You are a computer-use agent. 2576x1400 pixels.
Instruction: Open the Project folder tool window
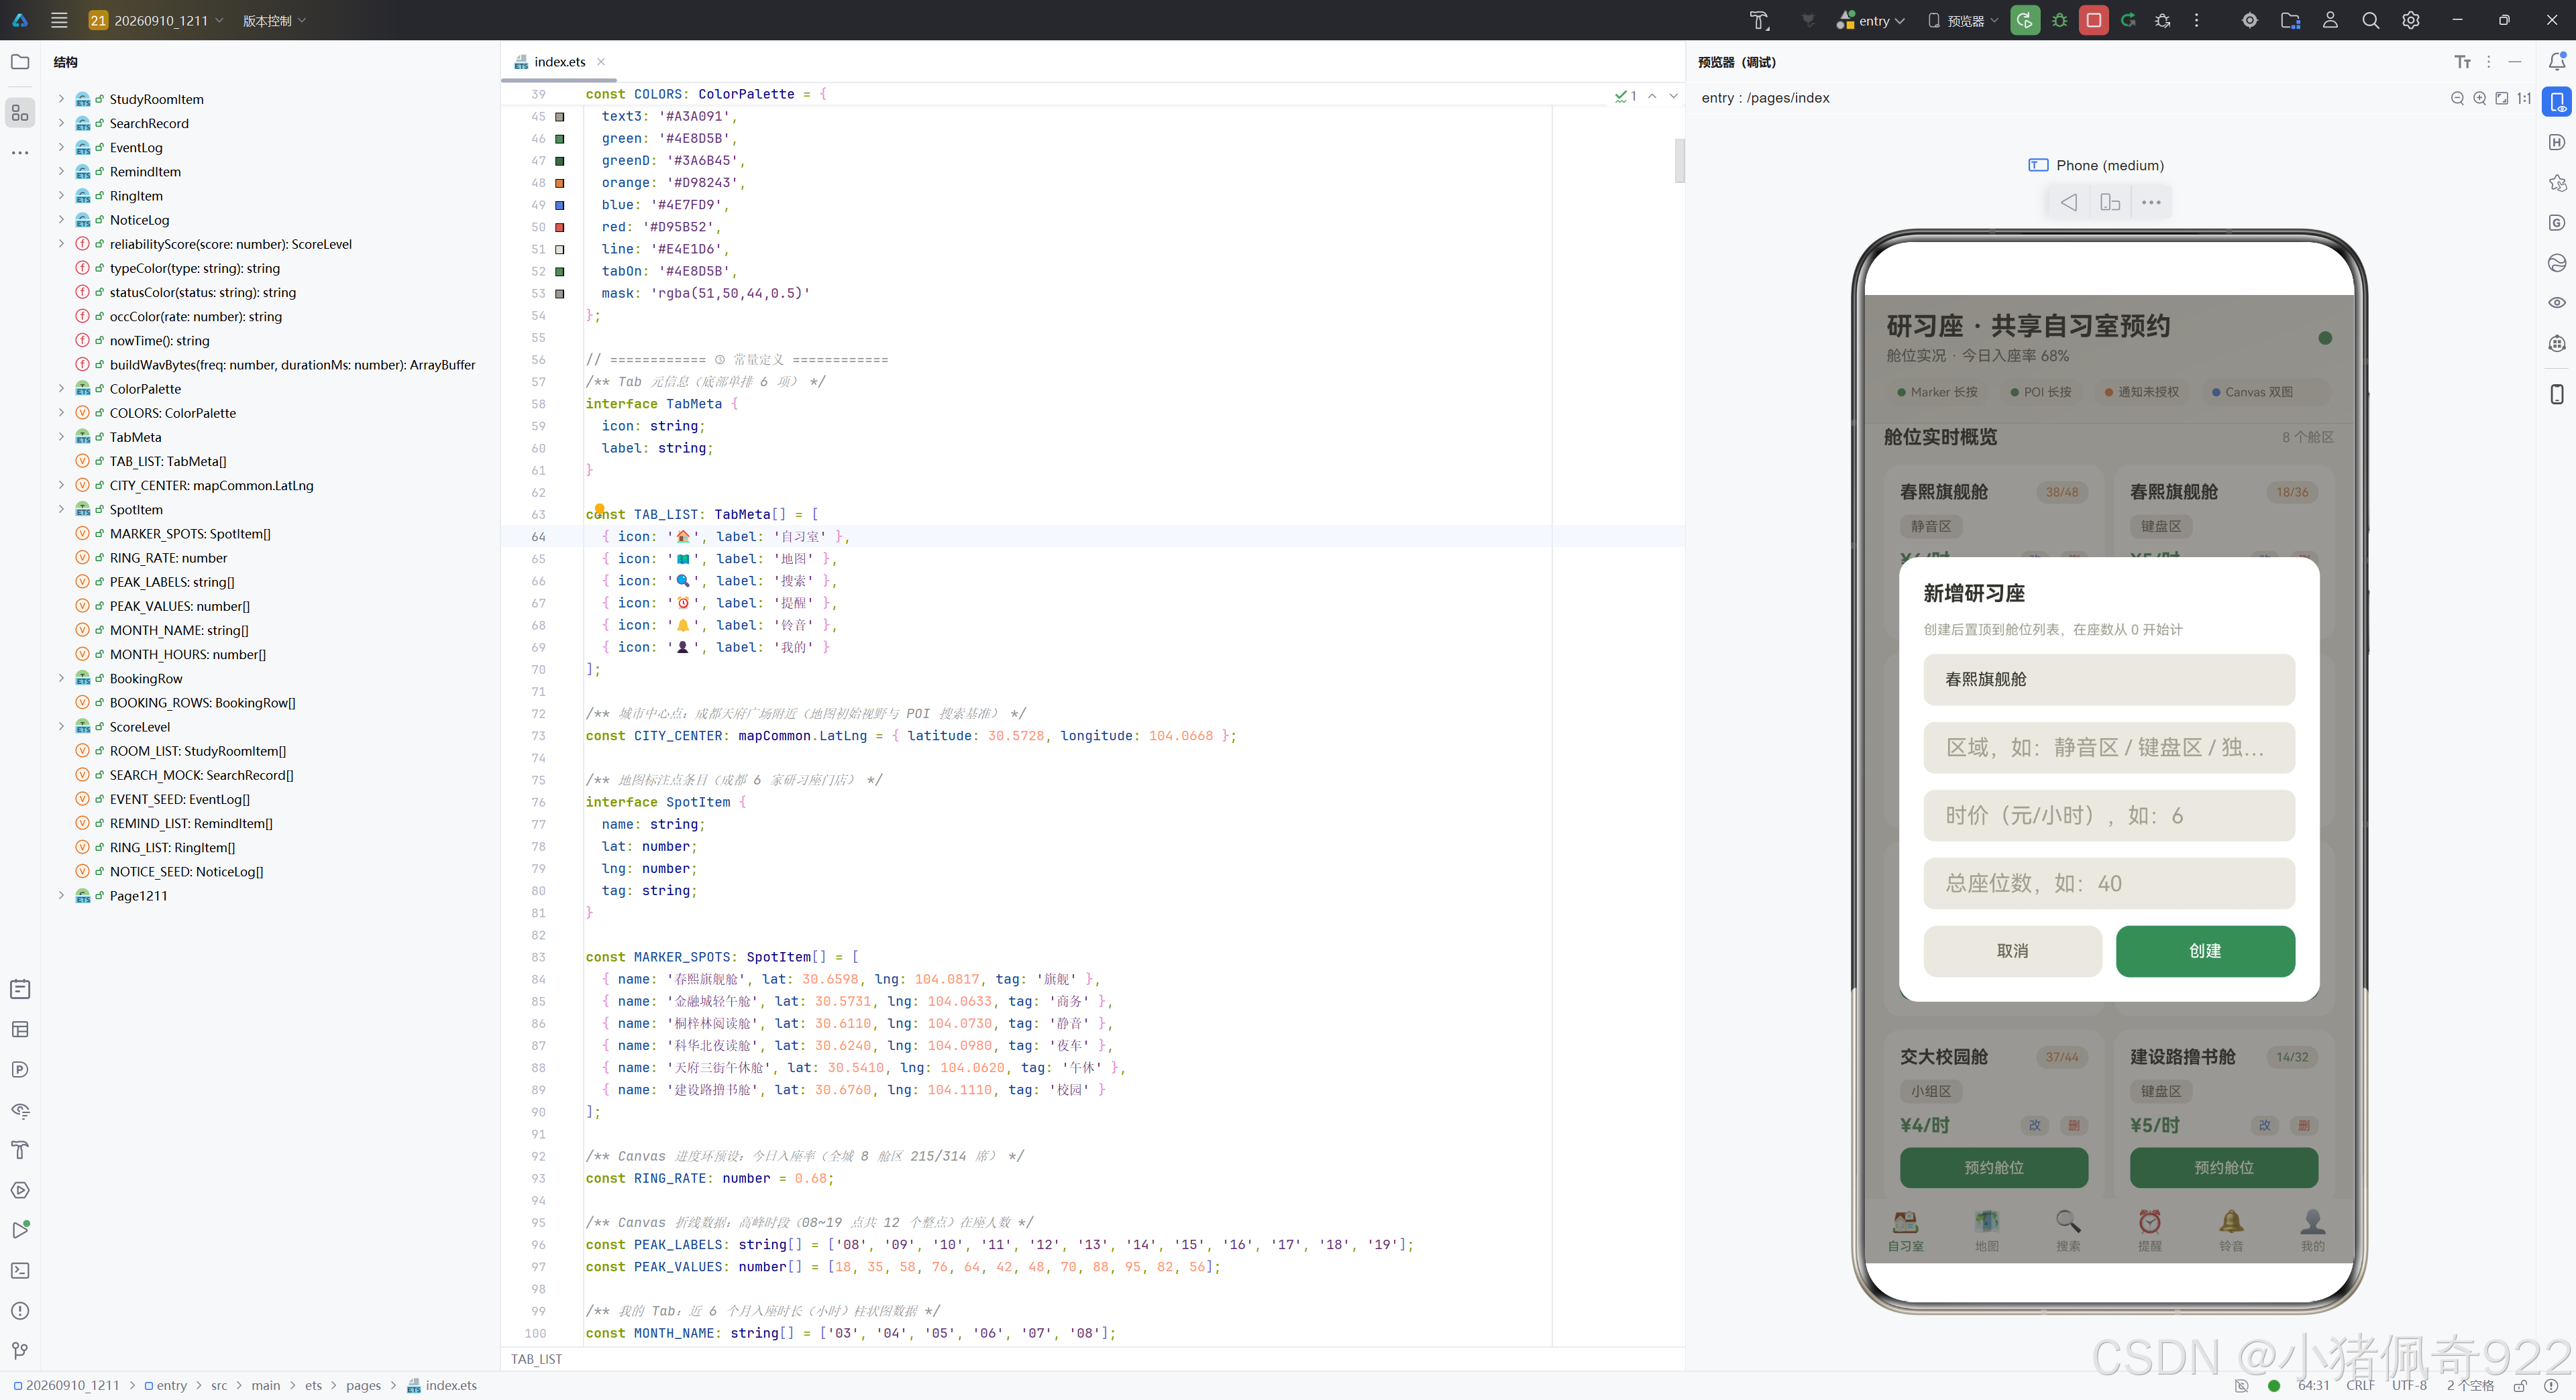pyautogui.click(x=20, y=62)
